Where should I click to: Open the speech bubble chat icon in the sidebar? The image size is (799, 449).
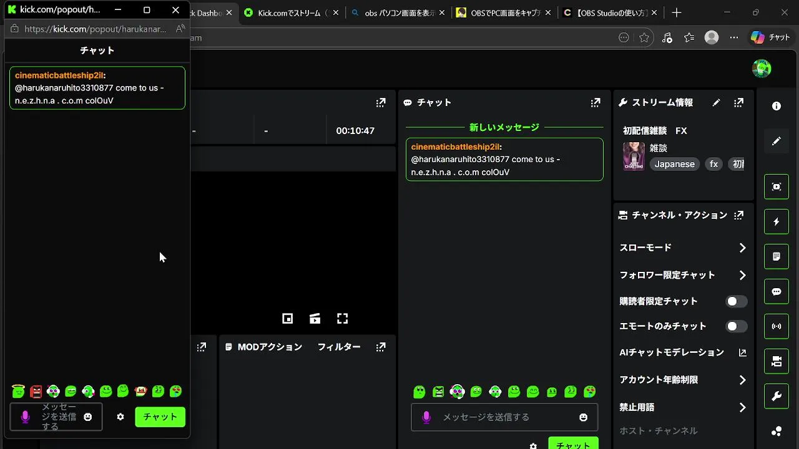click(777, 291)
